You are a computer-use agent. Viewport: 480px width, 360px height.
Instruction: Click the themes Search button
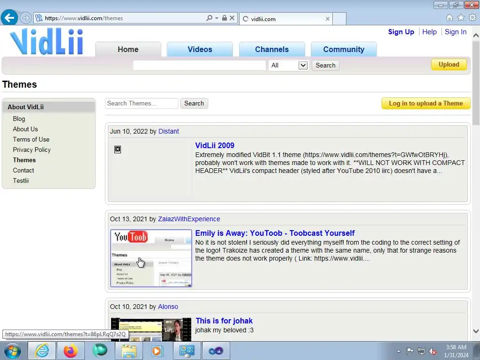[194, 103]
